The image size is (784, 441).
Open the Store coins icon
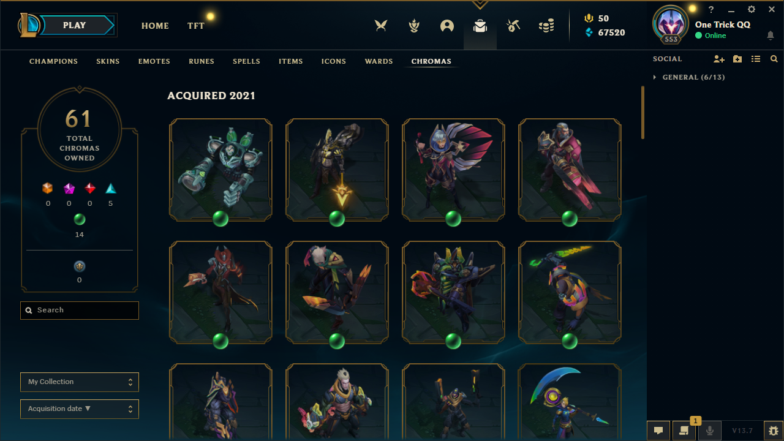(x=546, y=26)
